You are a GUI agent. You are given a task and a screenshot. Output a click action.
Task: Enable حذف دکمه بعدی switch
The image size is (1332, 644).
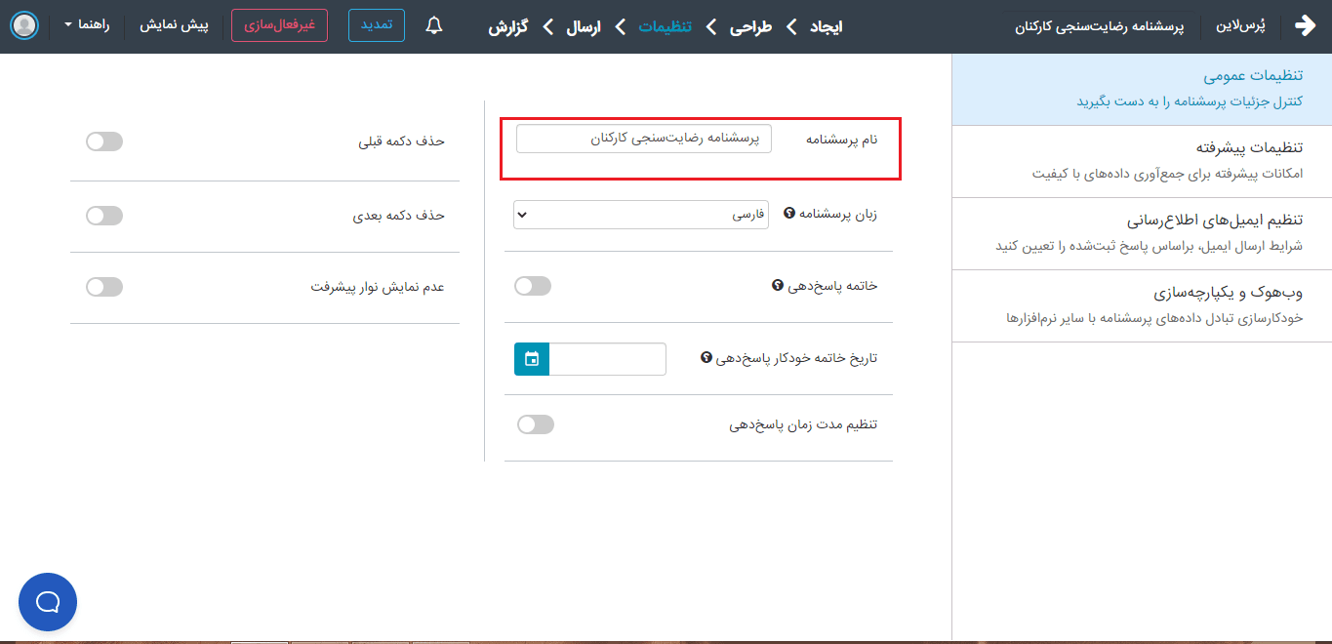click(104, 216)
